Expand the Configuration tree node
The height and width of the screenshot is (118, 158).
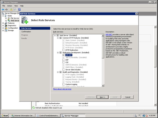pyautogui.click(x=3, y=28)
